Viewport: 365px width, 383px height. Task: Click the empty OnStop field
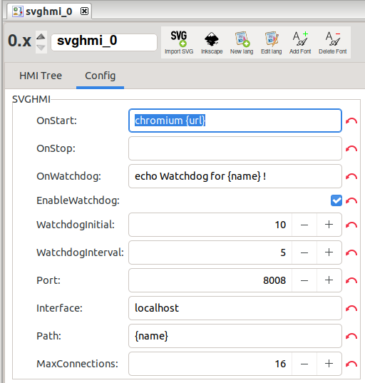tap(235, 148)
